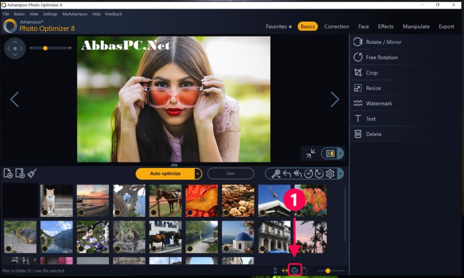Switch to the Manipulate tab
Viewport: 464px width, 278px height.
416,27
